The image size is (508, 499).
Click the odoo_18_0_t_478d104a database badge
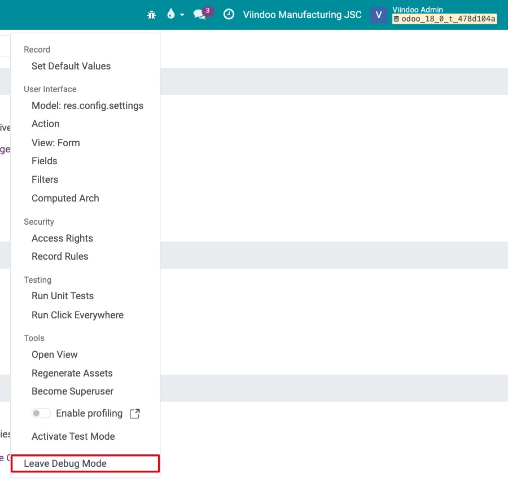pyautogui.click(x=444, y=19)
